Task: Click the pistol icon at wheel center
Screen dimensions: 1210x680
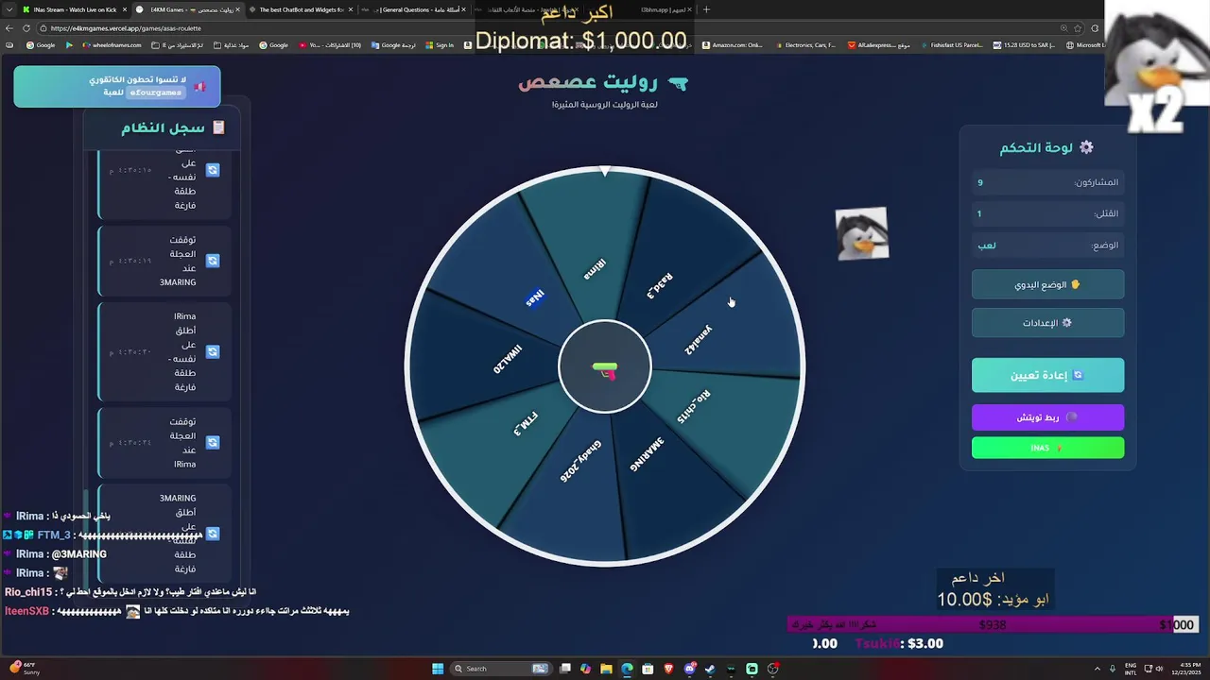Action: pyautogui.click(x=605, y=369)
